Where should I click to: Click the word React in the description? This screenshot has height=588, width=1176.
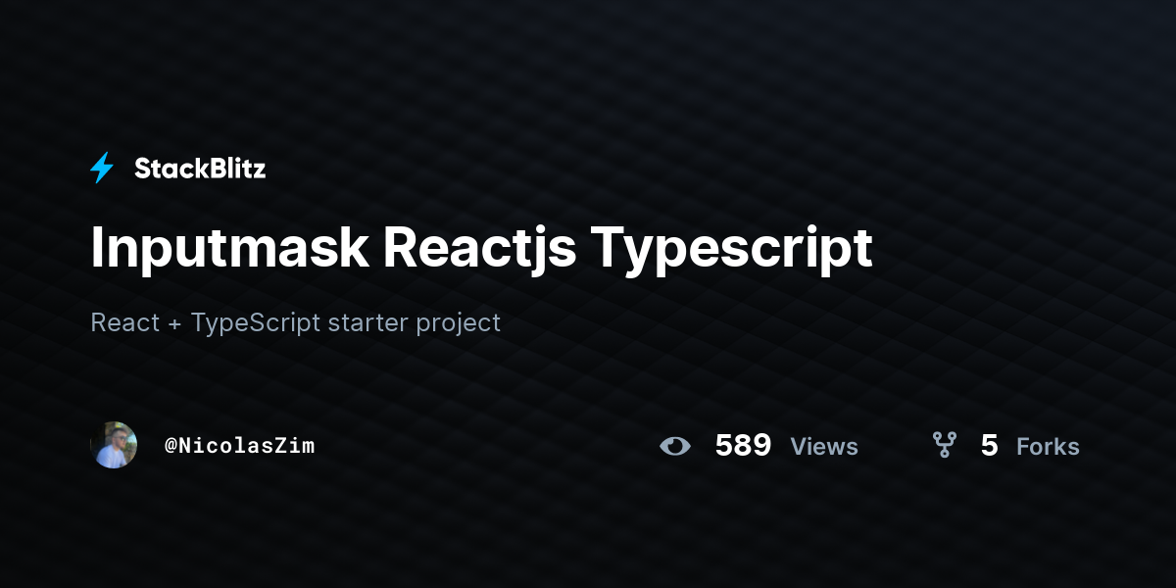(124, 322)
